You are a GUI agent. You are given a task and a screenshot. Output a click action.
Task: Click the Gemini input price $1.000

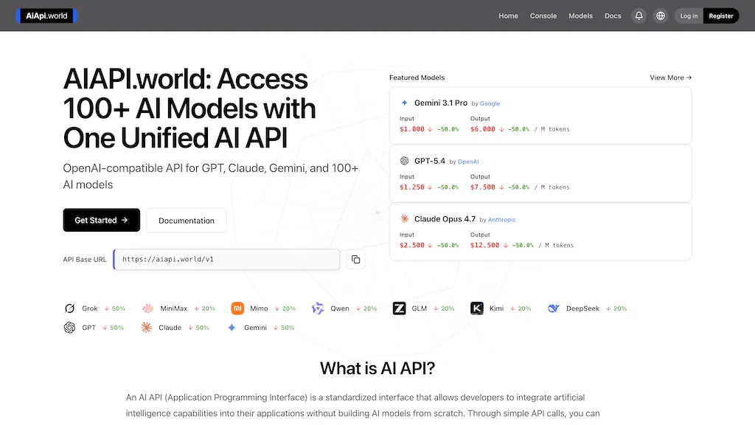[x=411, y=129]
